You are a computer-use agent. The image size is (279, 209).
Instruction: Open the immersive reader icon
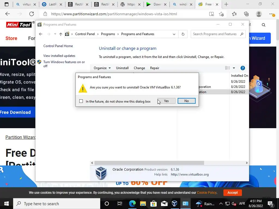pos(211,14)
